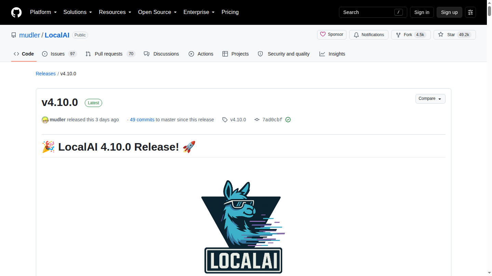Click the tag icon next to v4.10.0
Screen dimensions: 492x276
tap(225, 120)
